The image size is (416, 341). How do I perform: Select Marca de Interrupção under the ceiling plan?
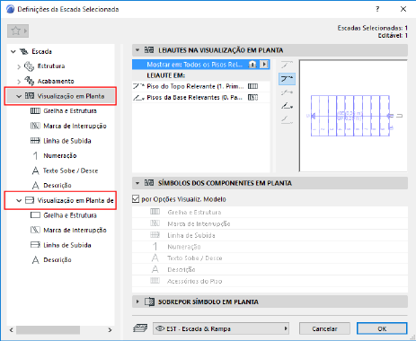click(x=75, y=230)
